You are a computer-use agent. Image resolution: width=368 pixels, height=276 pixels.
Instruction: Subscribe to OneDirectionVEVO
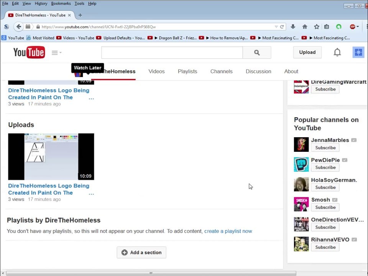click(325, 227)
